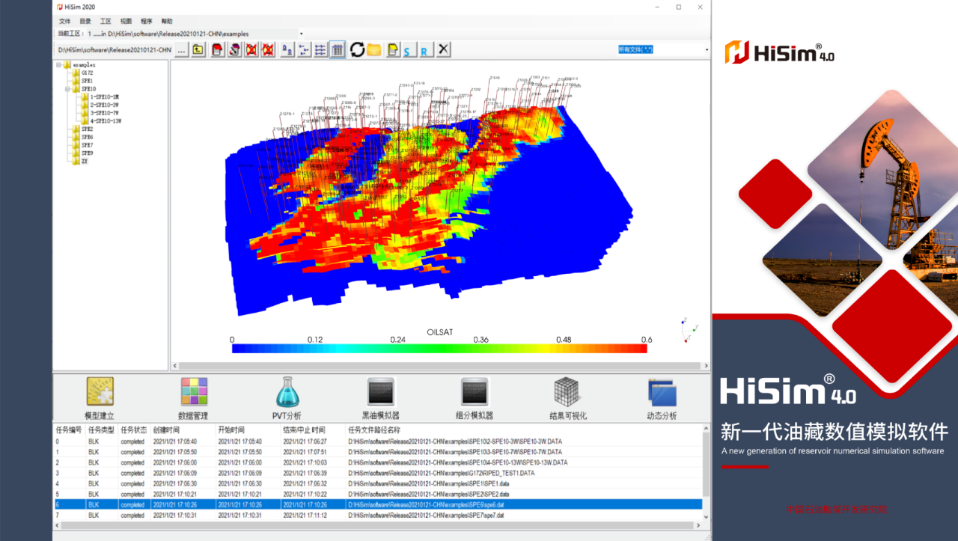Open the 工区 menu
Viewport: 958px width, 541px height.
(x=106, y=22)
